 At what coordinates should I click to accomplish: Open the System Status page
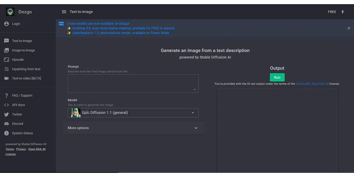point(22,133)
